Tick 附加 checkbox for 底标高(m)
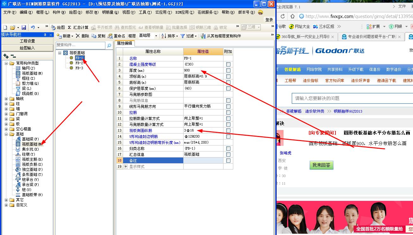Image resolution: width=413 pixels, height=235 pixels. click(x=228, y=82)
